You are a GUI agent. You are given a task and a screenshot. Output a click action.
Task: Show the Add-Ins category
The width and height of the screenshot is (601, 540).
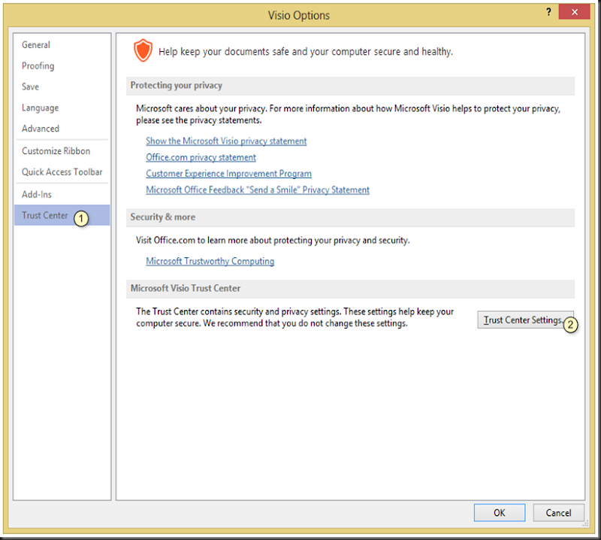click(x=37, y=194)
